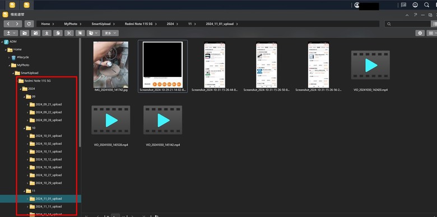Select video VID_20241030_145142.mp4
437x217 pixels.
[163, 120]
